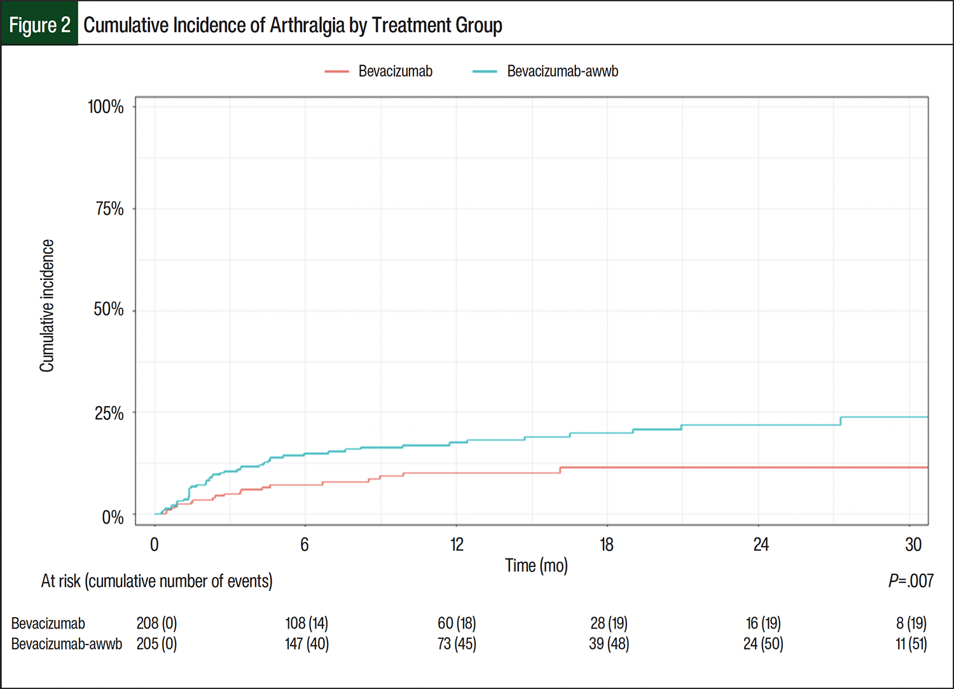Click the 24 month x-axis tick
954x689 pixels.
click(761, 545)
